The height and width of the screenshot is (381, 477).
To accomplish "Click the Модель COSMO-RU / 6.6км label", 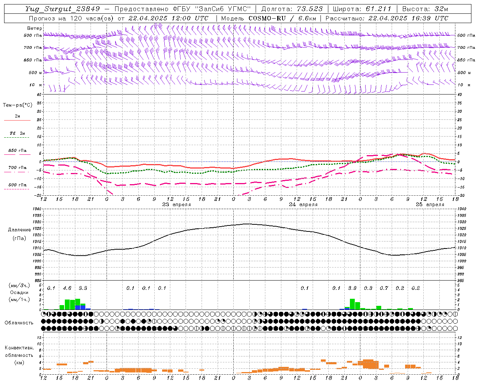I will coord(269,18).
